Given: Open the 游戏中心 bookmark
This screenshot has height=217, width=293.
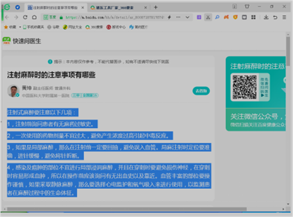Looking at the screenshot, I should pos(116,27).
